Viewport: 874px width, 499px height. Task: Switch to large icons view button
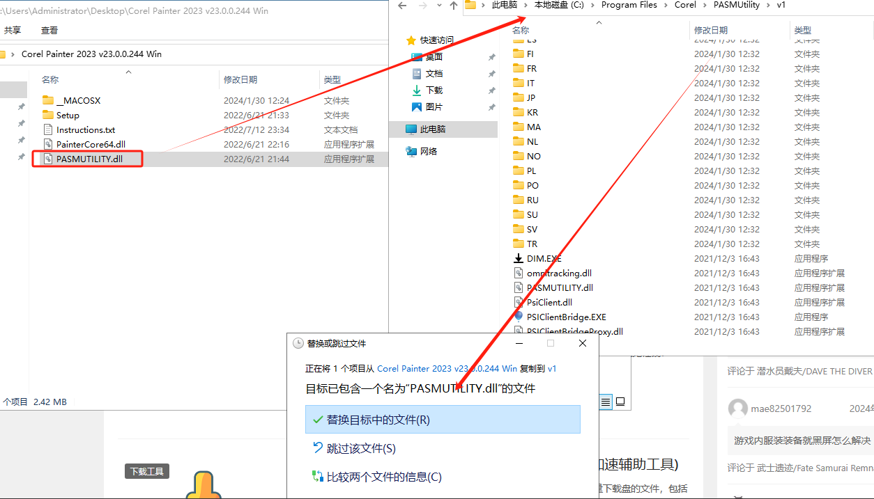(620, 402)
